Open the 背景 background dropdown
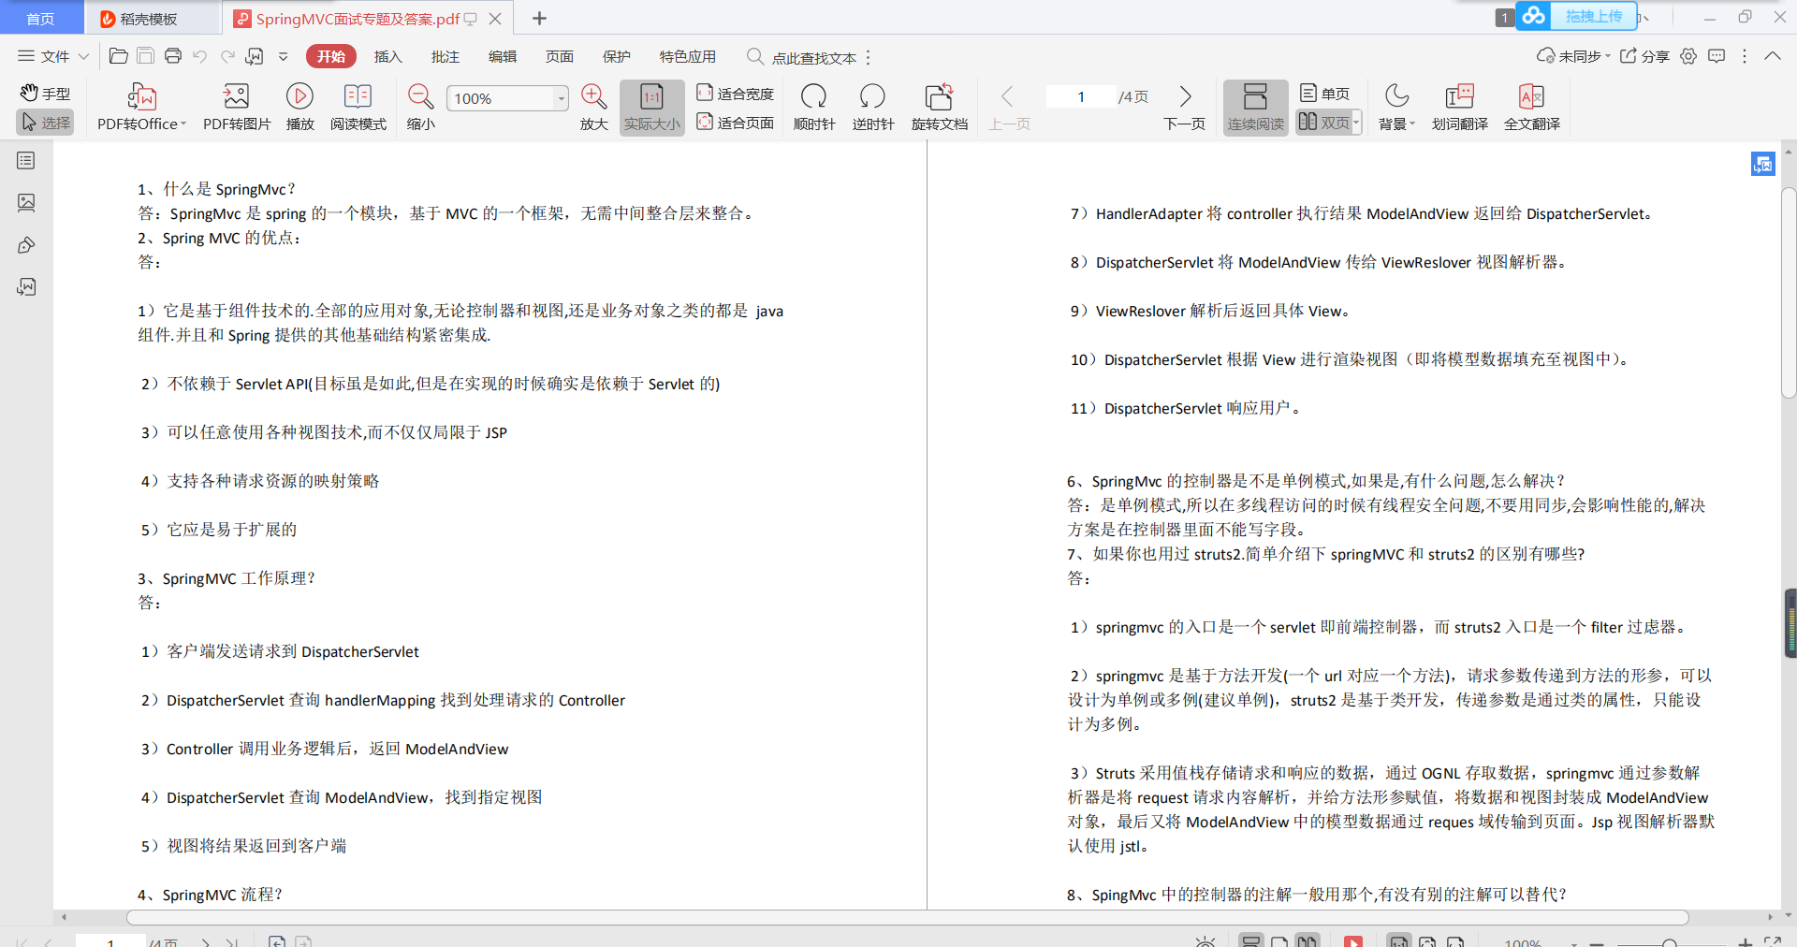This screenshot has height=947, width=1797. click(x=1396, y=108)
